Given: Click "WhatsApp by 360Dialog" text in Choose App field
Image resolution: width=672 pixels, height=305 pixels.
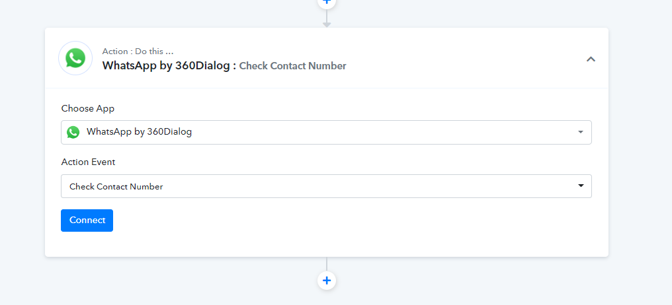Looking at the screenshot, I should click(139, 132).
